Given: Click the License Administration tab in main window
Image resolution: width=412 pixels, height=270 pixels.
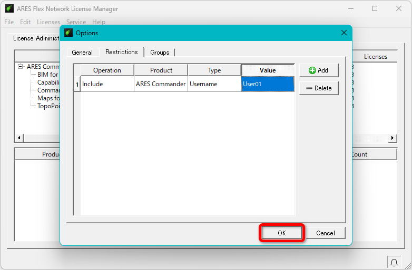Looking at the screenshot, I should (x=36, y=38).
